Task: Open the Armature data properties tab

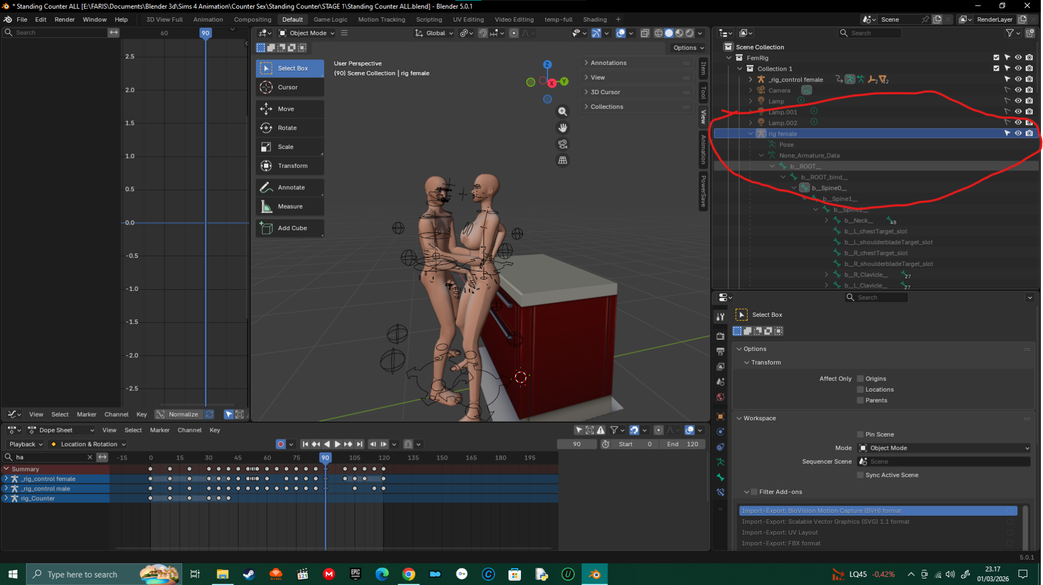Action: [720, 462]
